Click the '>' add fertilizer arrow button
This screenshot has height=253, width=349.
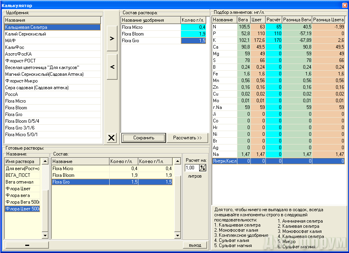tap(112, 39)
